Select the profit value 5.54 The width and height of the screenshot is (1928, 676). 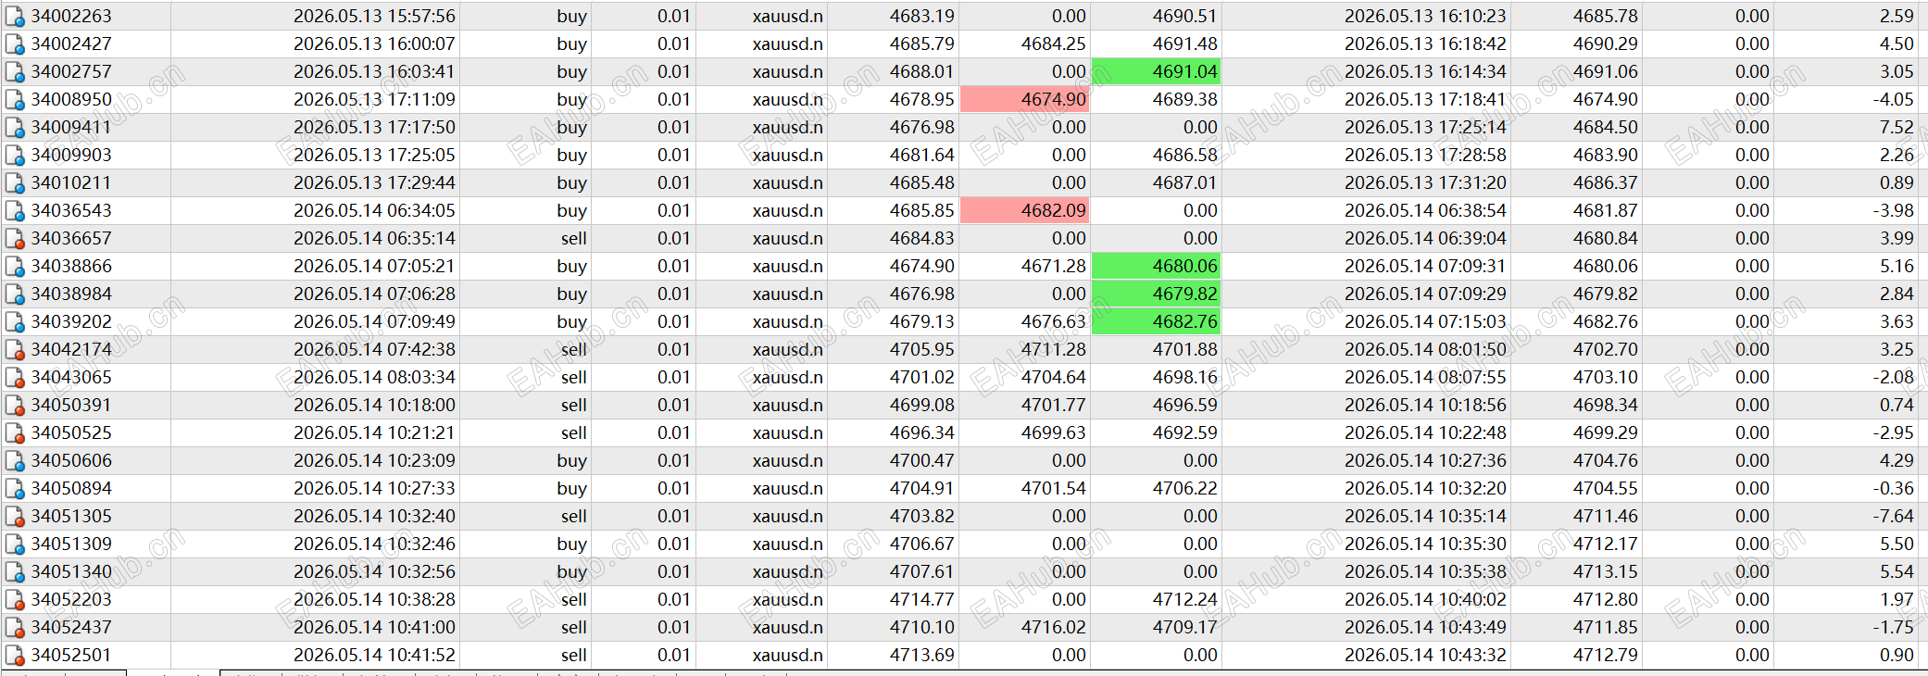[x=1897, y=571]
